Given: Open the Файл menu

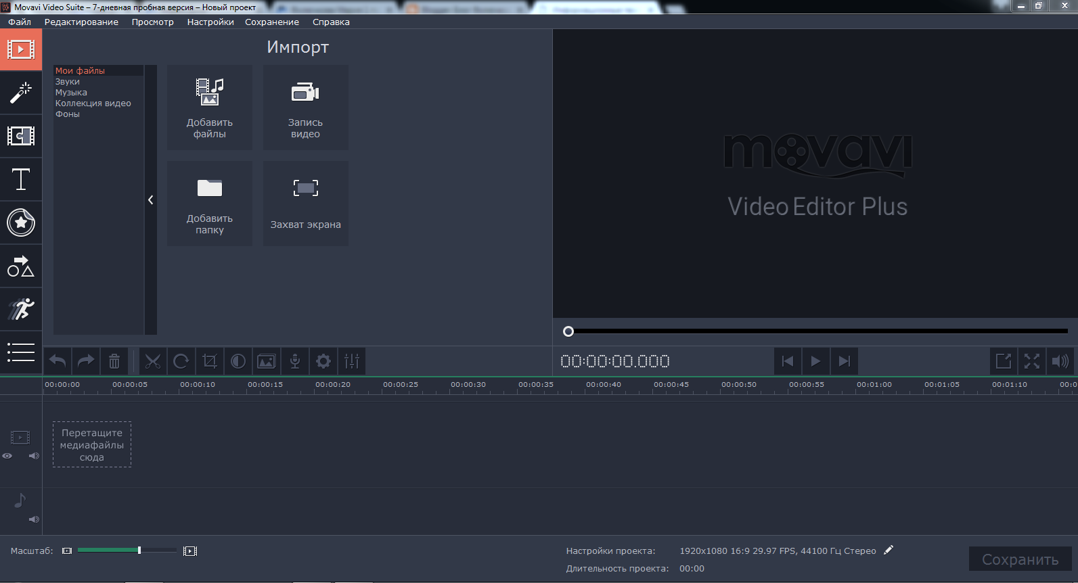Looking at the screenshot, I should click(20, 22).
